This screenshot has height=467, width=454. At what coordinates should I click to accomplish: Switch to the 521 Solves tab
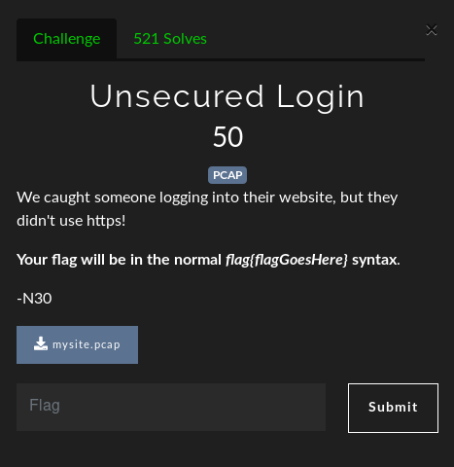[170, 39]
